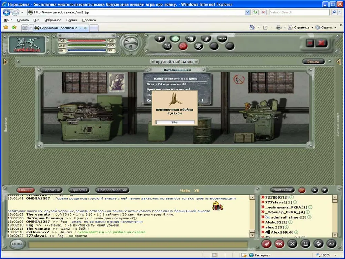Click the smiley emoticons button in chat

click(x=305, y=244)
